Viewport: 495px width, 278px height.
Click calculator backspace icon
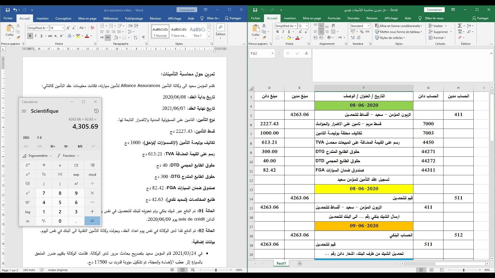92,165
